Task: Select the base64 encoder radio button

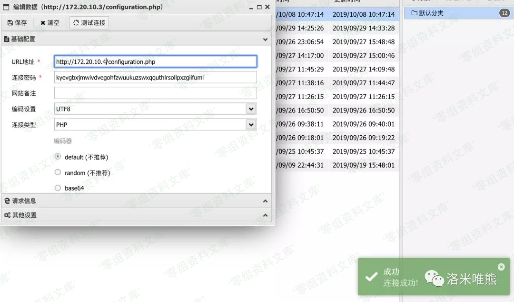Action: click(x=58, y=188)
